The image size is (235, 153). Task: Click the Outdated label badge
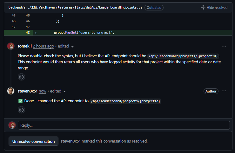click(x=154, y=7)
